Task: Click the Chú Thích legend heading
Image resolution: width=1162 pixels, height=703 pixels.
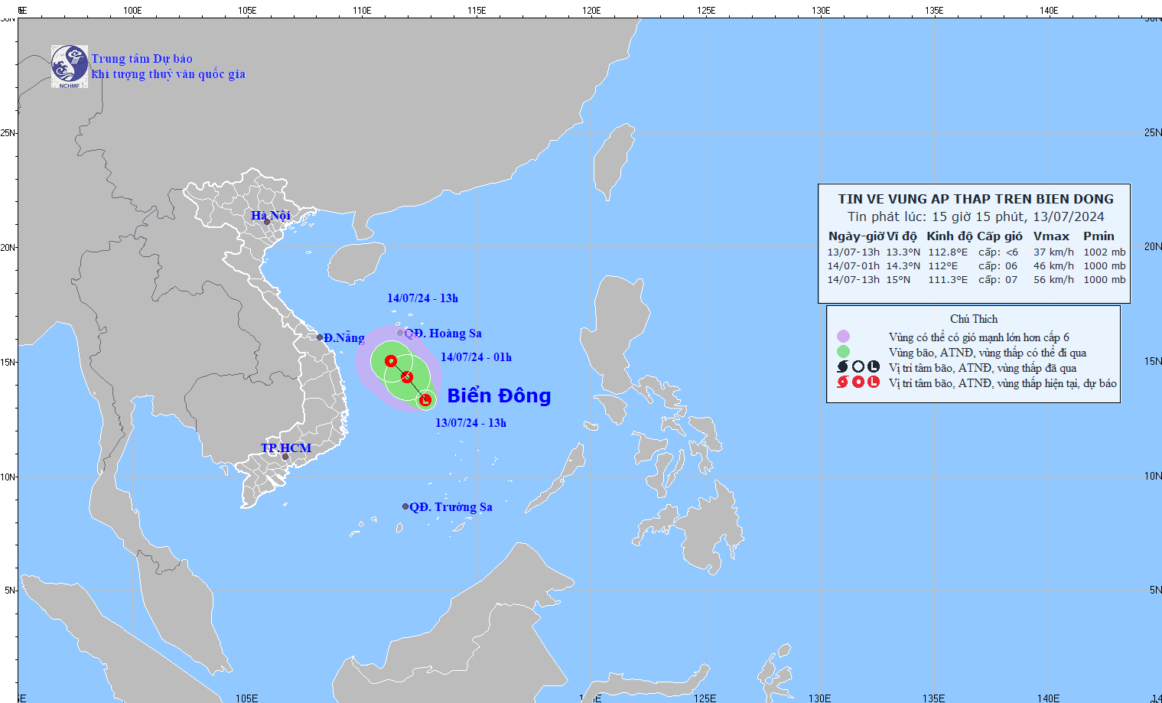Action: (974, 319)
